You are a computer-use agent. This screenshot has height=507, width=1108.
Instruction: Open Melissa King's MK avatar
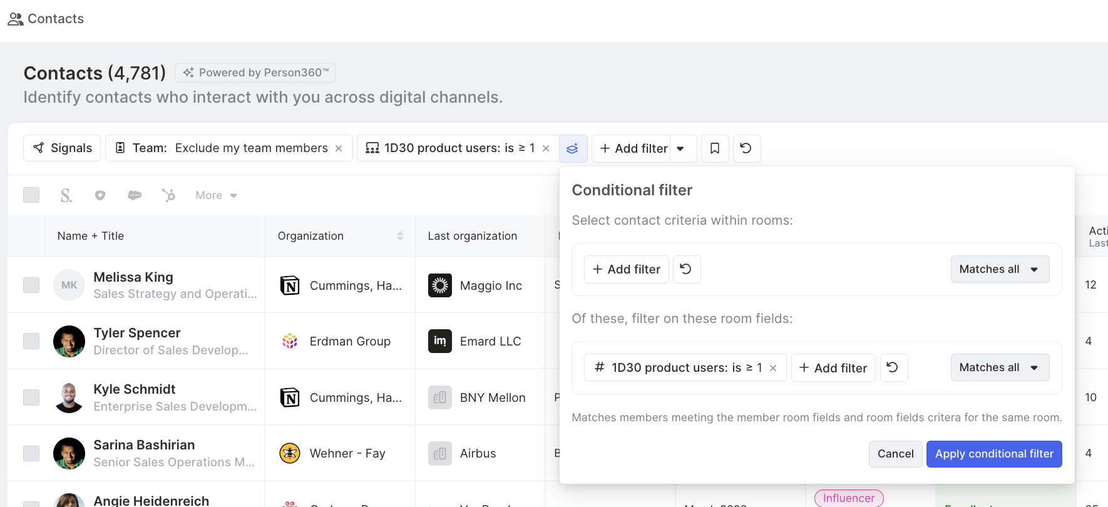click(x=69, y=285)
